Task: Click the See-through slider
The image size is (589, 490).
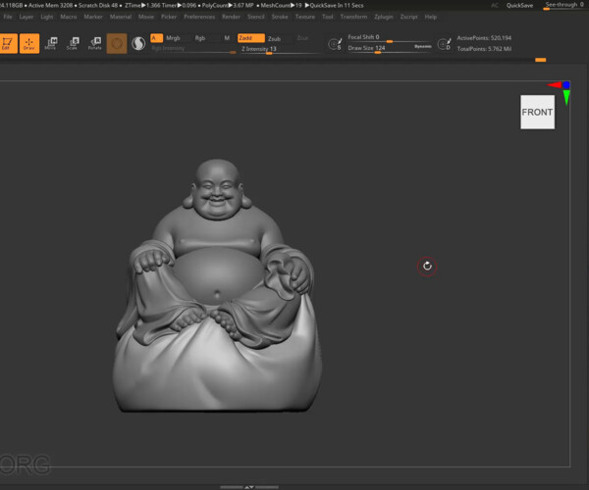Action: coord(564,5)
